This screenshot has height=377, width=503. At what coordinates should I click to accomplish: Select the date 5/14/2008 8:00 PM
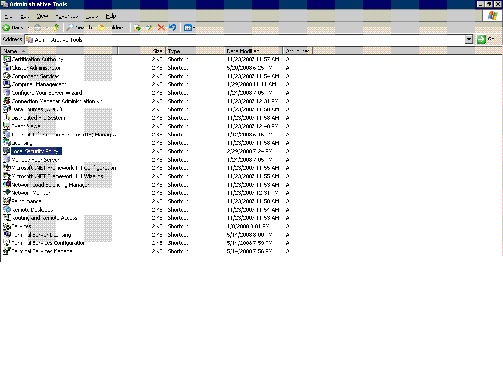pyautogui.click(x=250, y=234)
